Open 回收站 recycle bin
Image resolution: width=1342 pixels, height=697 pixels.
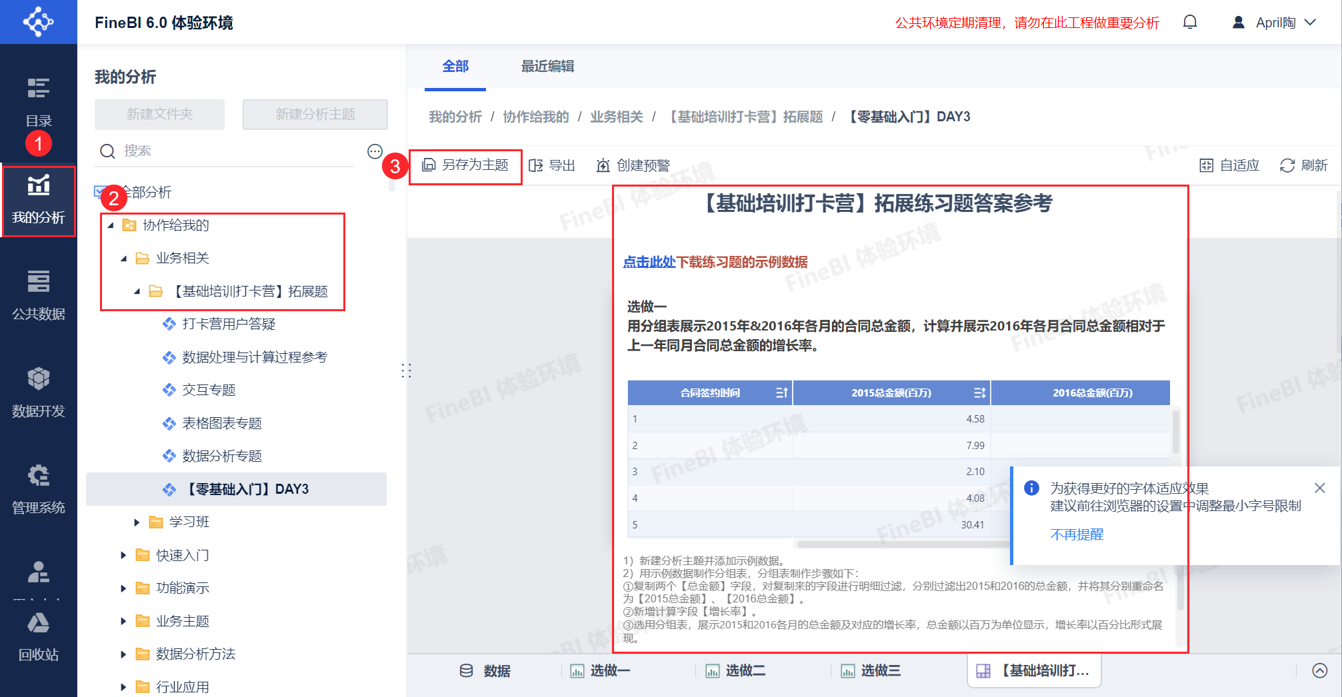point(39,637)
